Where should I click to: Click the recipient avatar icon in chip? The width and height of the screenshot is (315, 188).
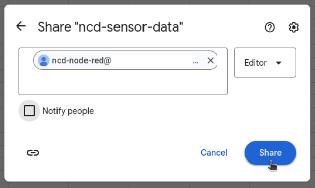point(44,60)
